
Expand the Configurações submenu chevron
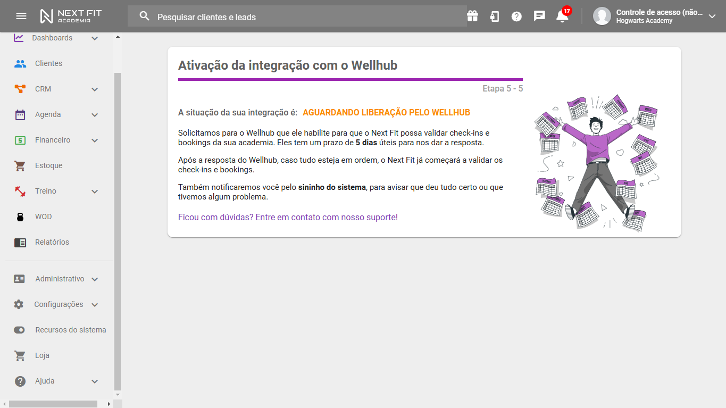95,305
